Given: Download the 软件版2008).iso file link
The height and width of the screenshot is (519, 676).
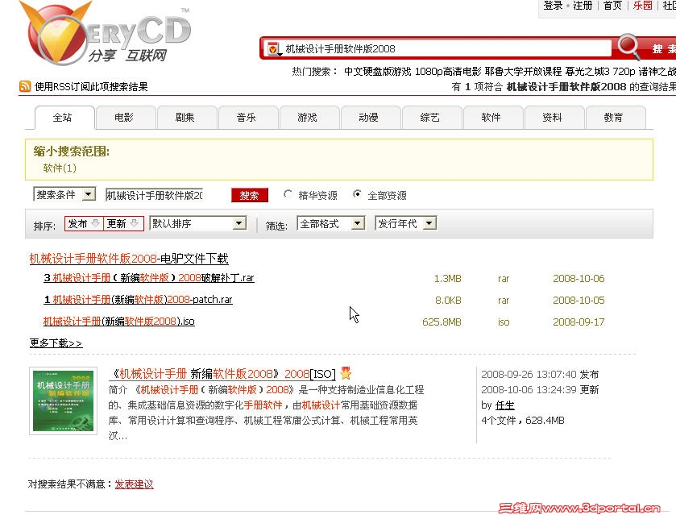Looking at the screenshot, I should pos(119,321).
